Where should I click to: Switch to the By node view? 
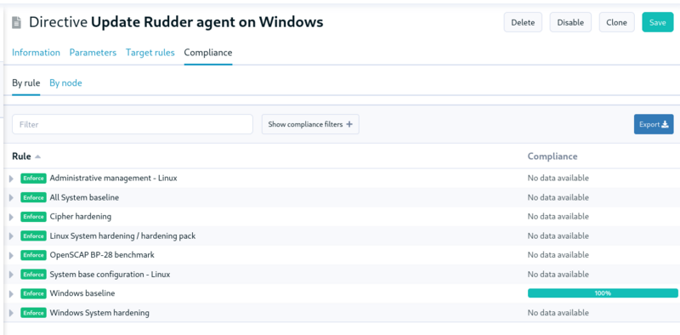(65, 82)
